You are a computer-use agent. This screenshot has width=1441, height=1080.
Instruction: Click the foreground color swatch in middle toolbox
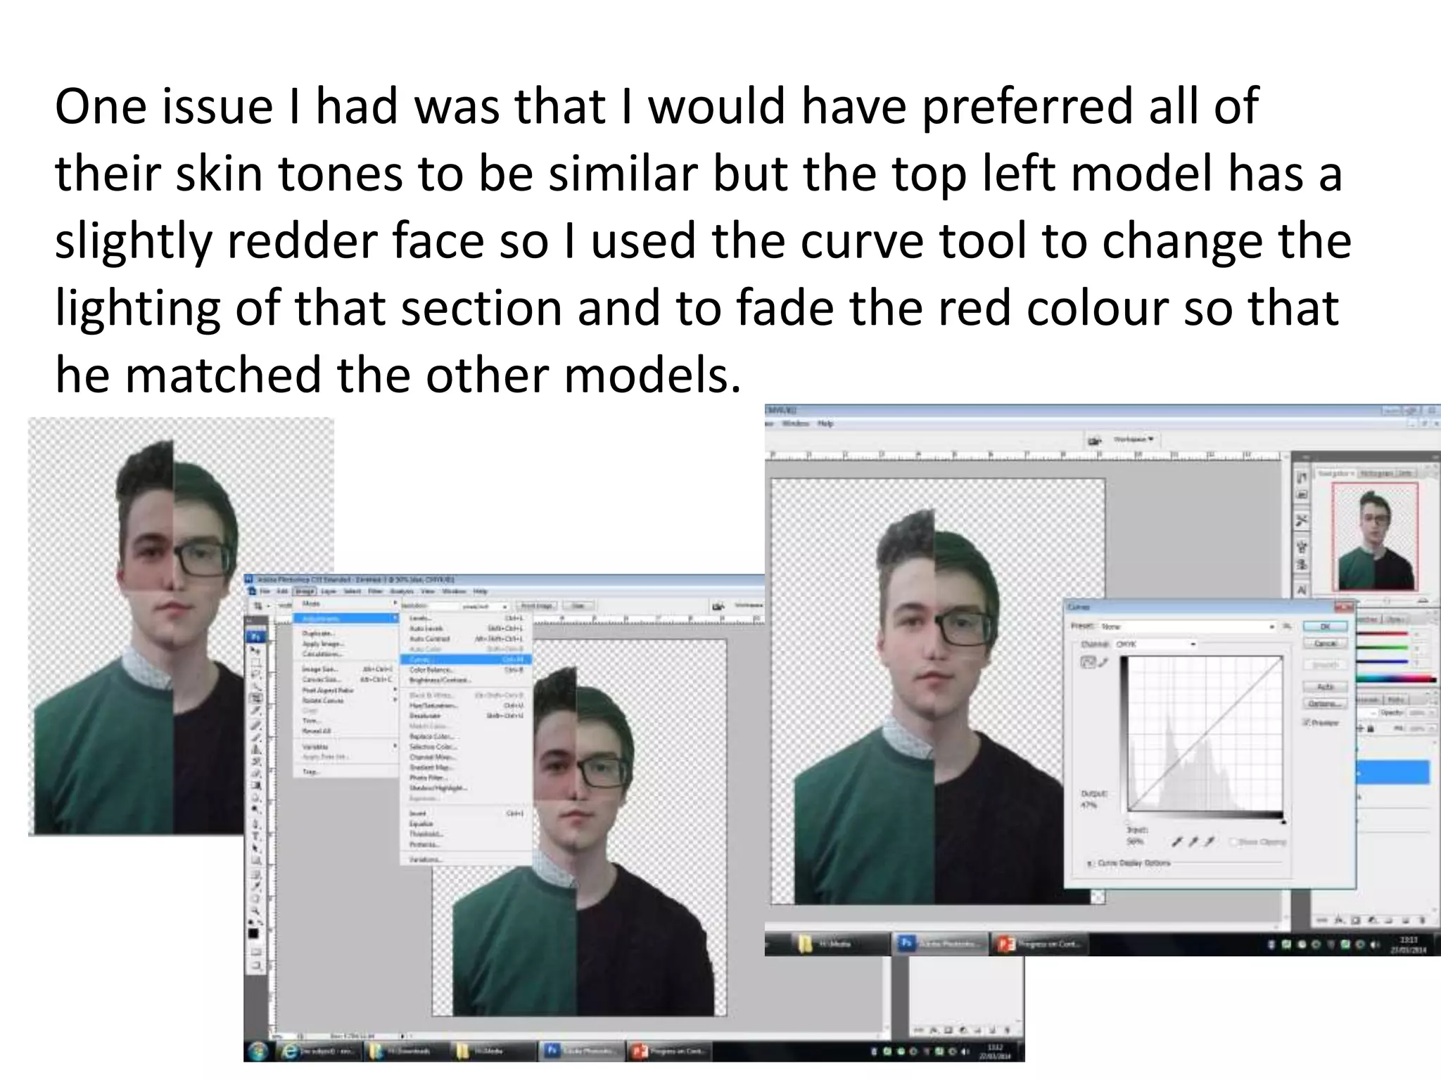coord(253,933)
